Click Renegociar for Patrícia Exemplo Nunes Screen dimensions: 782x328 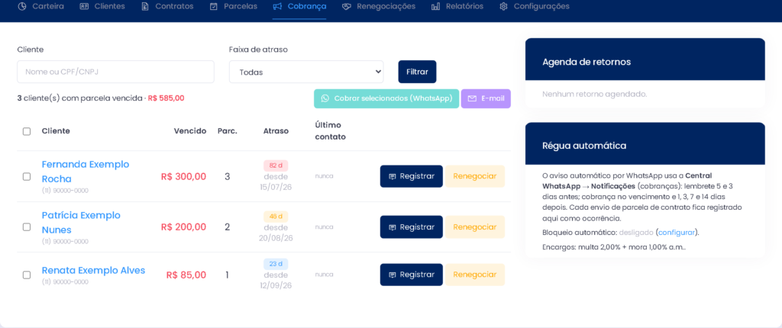tap(475, 227)
